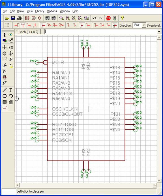Select the Split wire tool
The image size is (163, 196).
5,83
